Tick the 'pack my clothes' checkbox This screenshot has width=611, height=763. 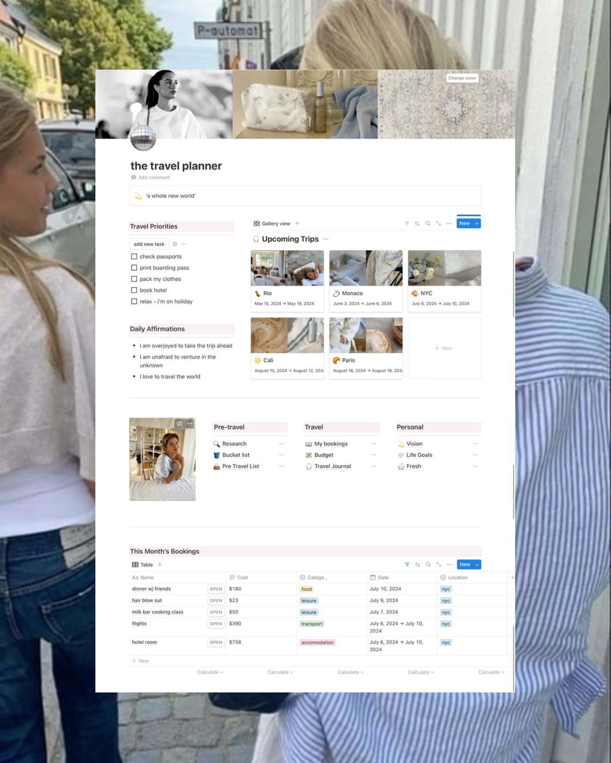tap(134, 279)
